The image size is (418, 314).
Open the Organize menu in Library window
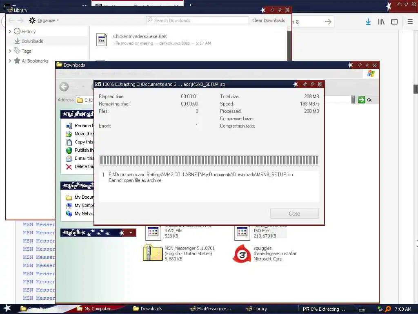click(x=48, y=20)
